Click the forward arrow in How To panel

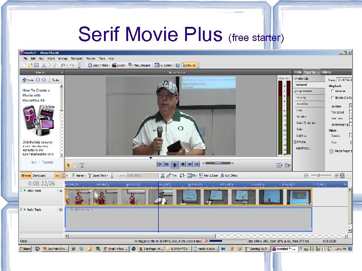tap(44, 80)
